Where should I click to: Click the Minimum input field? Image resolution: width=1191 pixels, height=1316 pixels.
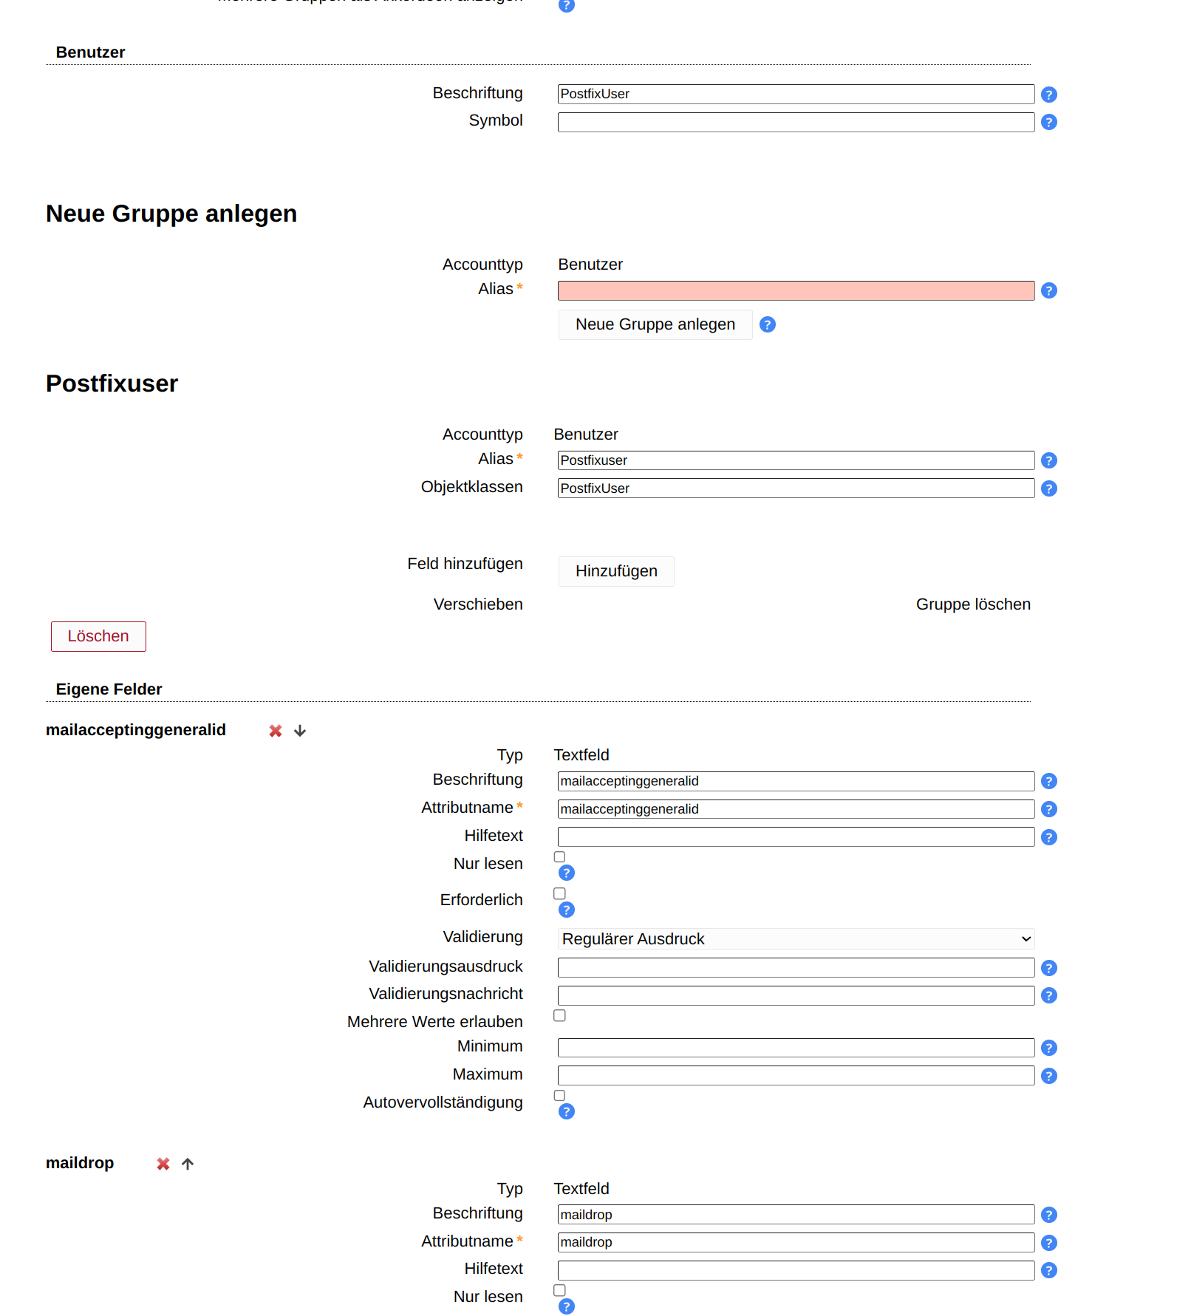click(x=796, y=1048)
